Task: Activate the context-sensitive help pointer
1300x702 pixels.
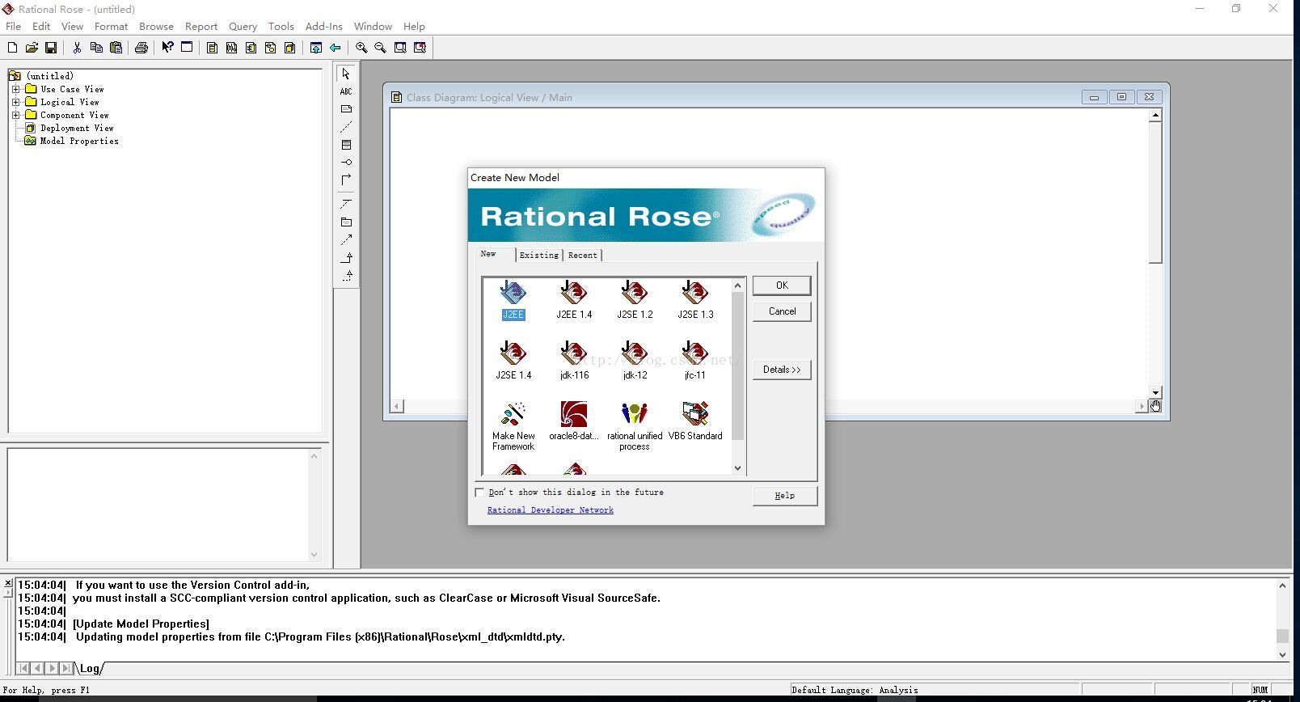Action: tap(167, 48)
